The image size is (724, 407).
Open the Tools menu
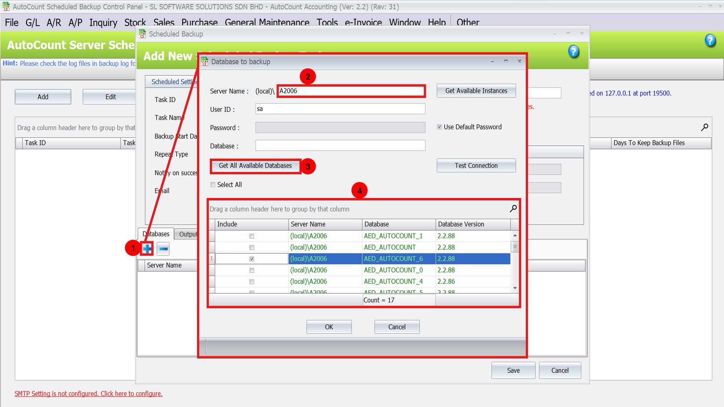tap(327, 23)
